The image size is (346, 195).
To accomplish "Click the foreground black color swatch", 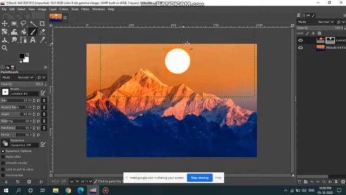I will pos(22,56).
